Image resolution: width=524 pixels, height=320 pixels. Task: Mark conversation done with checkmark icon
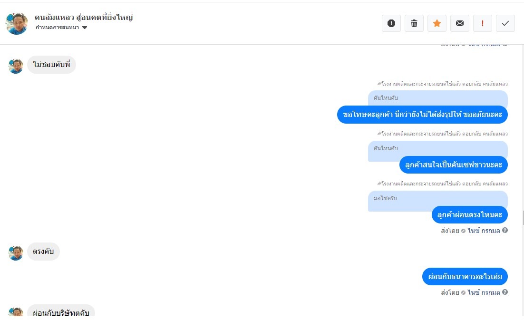(x=505, y=23)
